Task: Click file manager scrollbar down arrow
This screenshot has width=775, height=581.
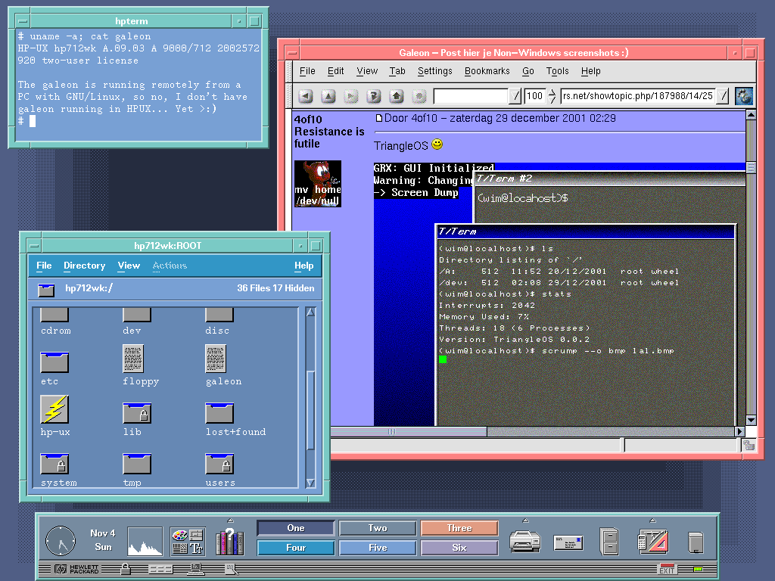Action: pos(310,483)
